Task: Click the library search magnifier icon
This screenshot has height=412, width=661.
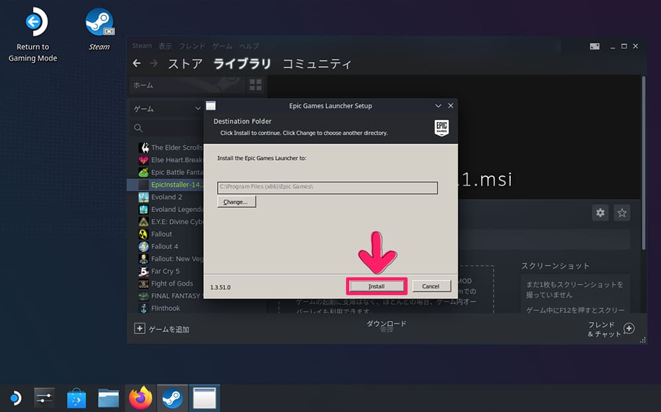Action: 138,128
